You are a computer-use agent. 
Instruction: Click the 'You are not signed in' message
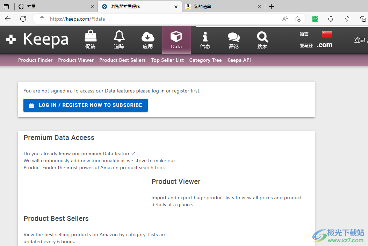[112, 91]
